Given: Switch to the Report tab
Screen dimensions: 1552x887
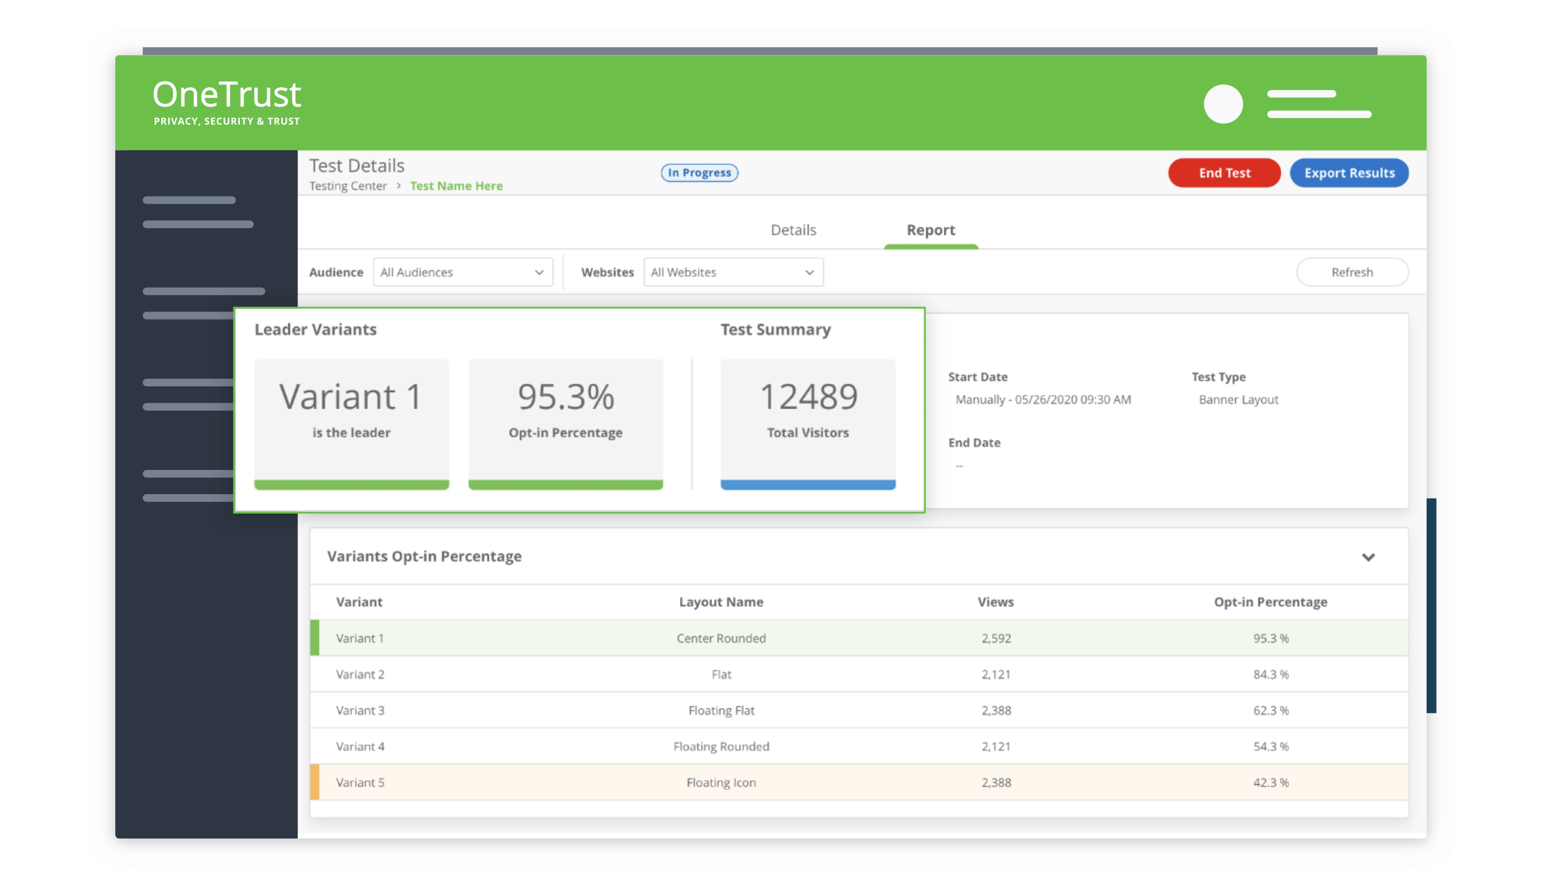Looking at the screenshot, I should coord(931,230).
